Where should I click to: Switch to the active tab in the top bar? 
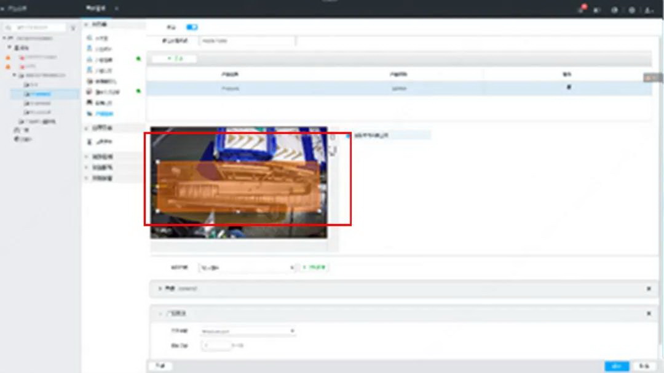[x=98, y=8]
